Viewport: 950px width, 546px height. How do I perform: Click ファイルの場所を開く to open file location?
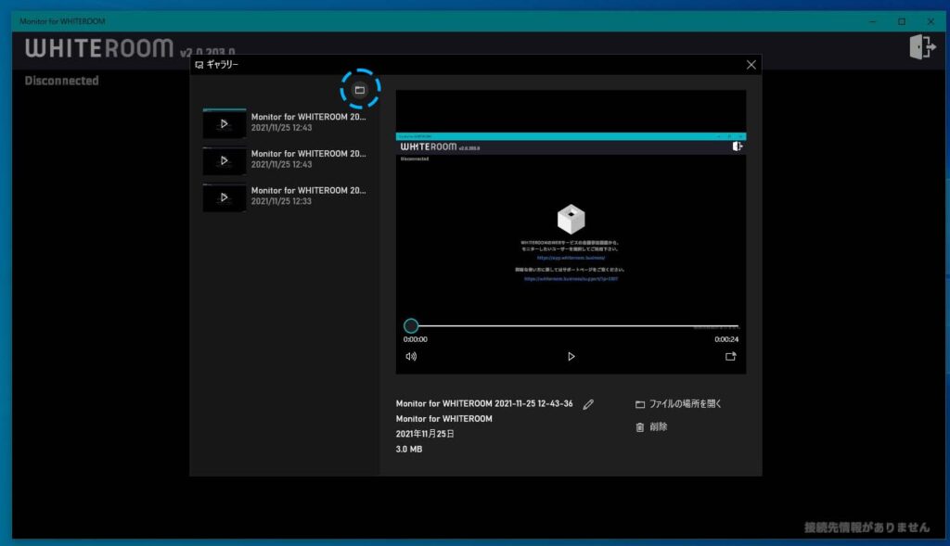(x=678, y=404)
